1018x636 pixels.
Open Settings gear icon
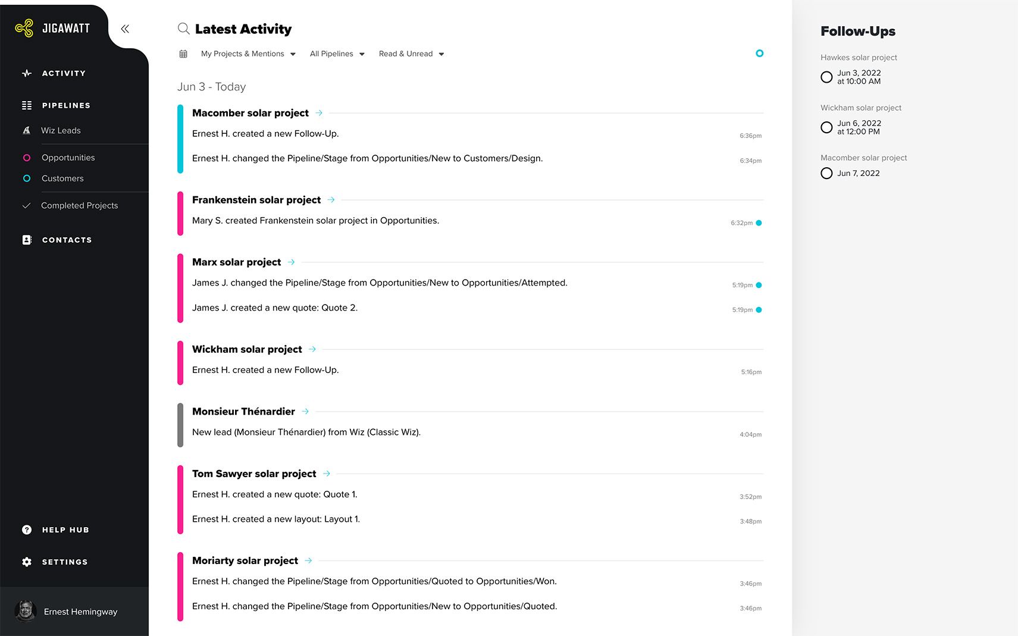click(27, 562)
